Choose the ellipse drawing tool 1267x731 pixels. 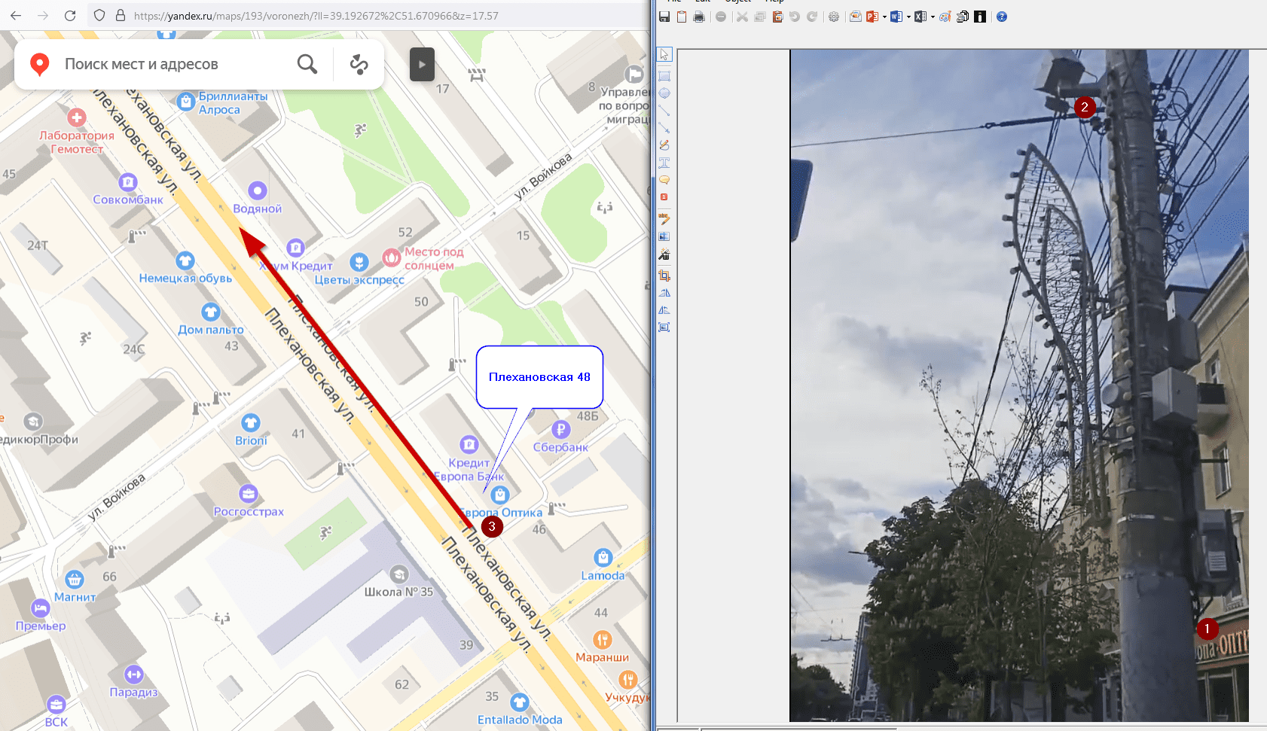pyautogui.click(x=664, y=93)
